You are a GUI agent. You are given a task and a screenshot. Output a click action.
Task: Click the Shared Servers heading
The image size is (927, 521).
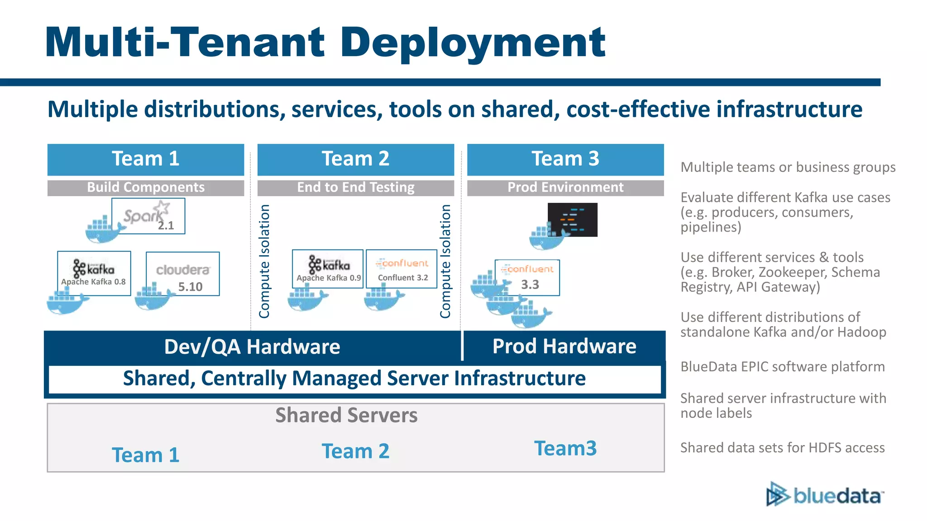(347, 415)
